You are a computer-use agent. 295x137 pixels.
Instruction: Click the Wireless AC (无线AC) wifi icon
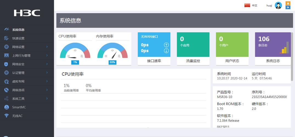click(x=7, y=116)
